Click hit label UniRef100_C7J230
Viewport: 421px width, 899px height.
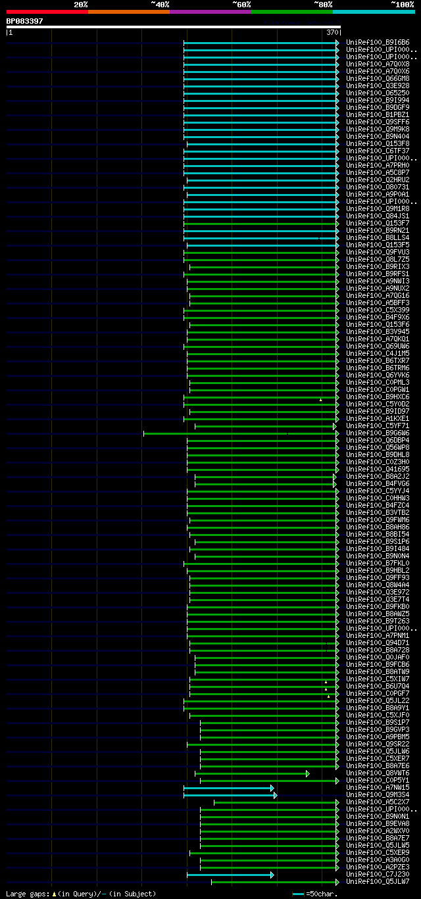(x=378, y=875)
